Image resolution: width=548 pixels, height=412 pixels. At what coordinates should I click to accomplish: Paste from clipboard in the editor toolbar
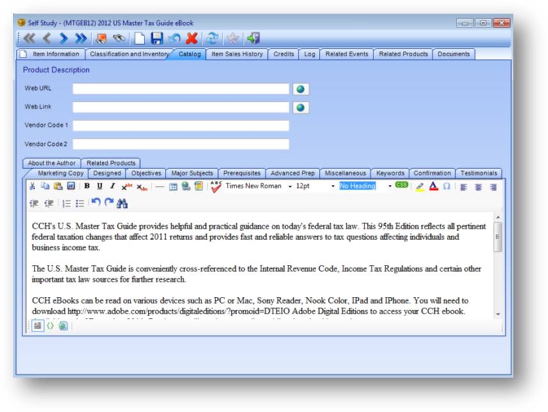pyautogui.click(x=58, y=186)
